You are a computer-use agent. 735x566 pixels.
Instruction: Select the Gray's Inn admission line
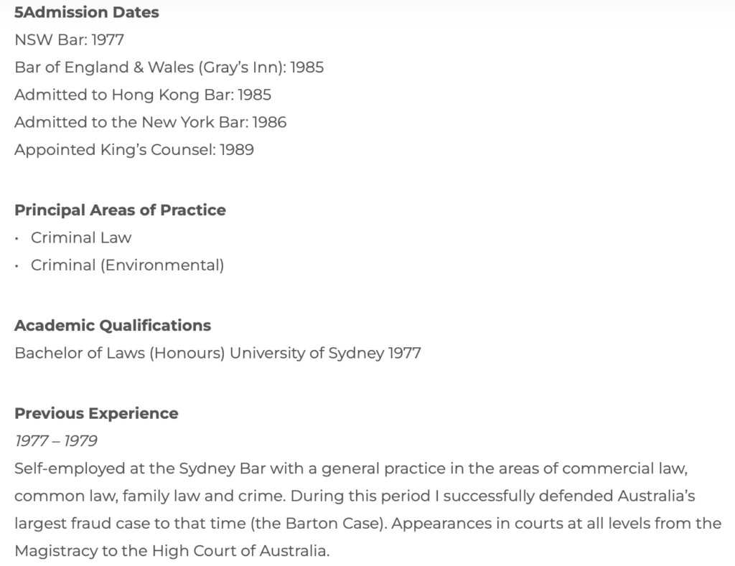[x=169, y=67]
